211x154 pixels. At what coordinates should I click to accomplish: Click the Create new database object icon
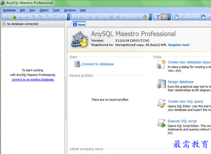(x=161, y=64)
